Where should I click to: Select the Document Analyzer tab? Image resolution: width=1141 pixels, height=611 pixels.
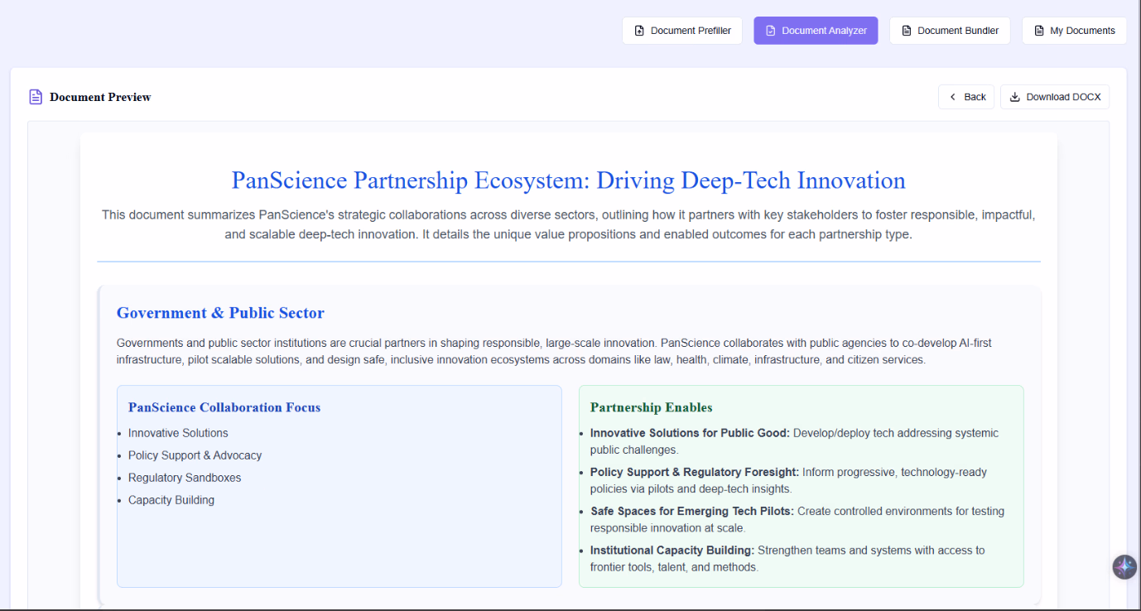pos(816,31)
